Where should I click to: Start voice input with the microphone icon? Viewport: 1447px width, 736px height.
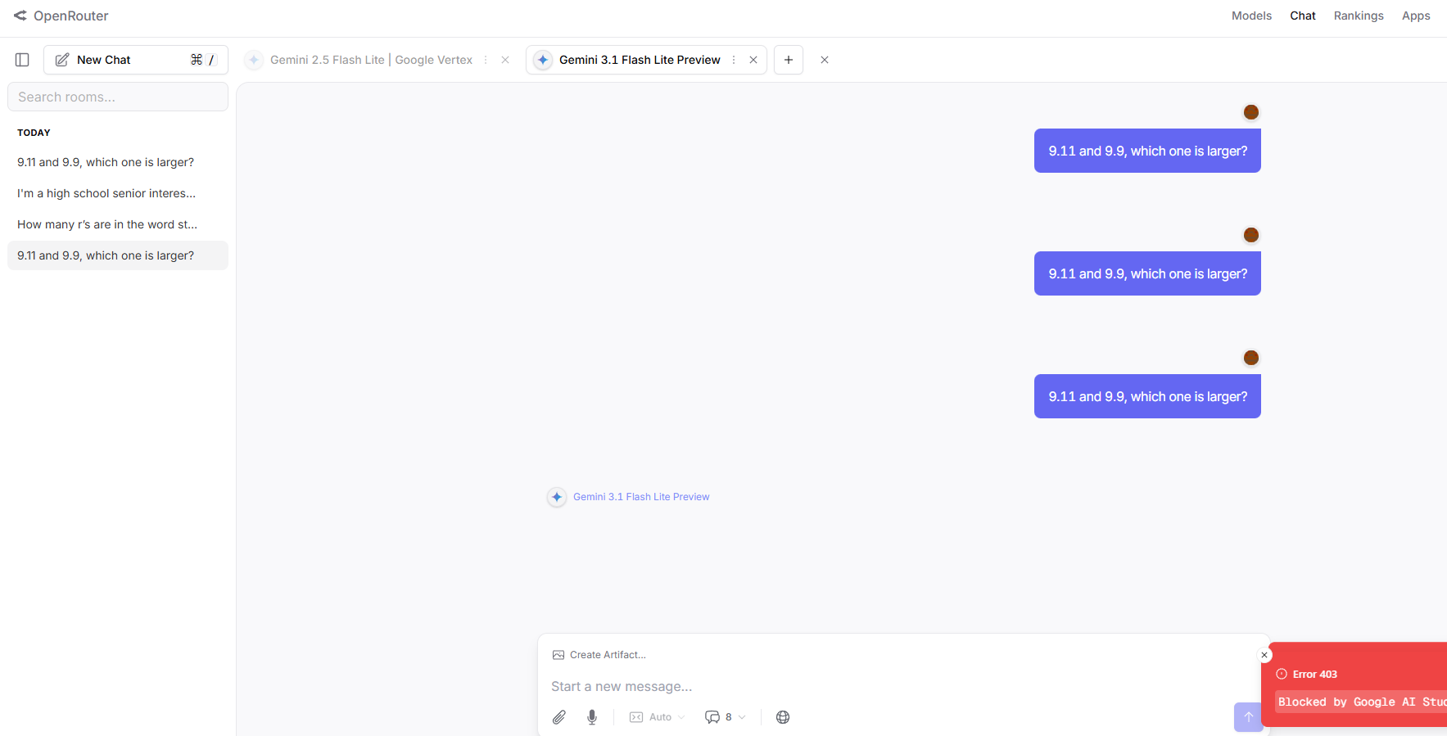tap(592, 717)
